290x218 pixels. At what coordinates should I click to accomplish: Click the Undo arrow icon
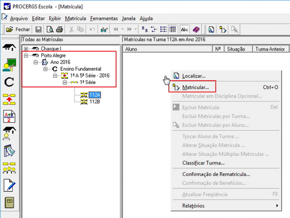[x=92, y=29]
